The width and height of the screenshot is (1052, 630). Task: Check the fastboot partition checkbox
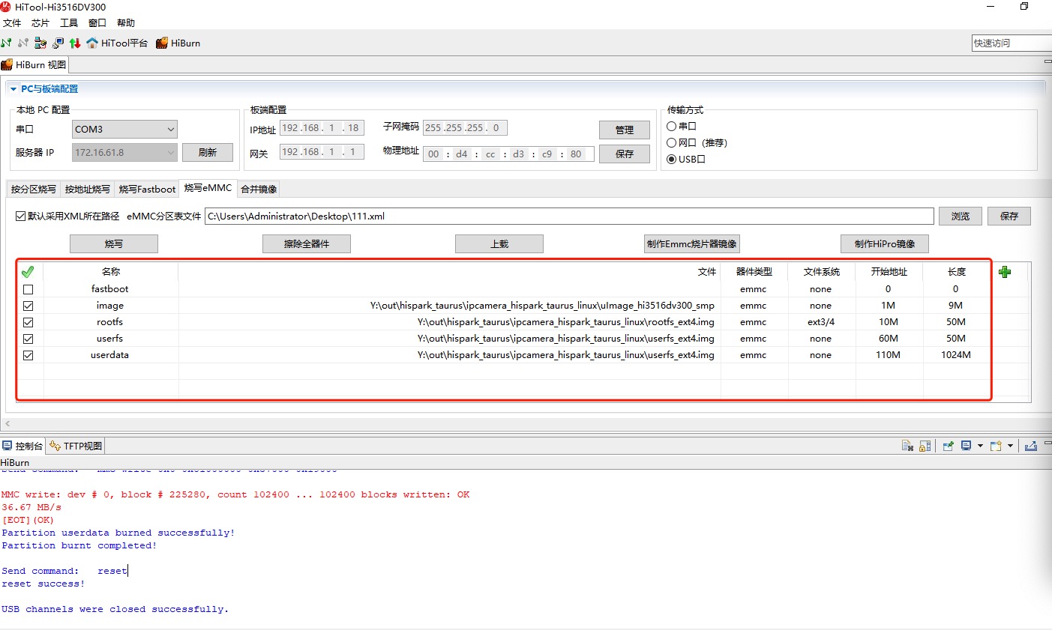coord(28,289)
